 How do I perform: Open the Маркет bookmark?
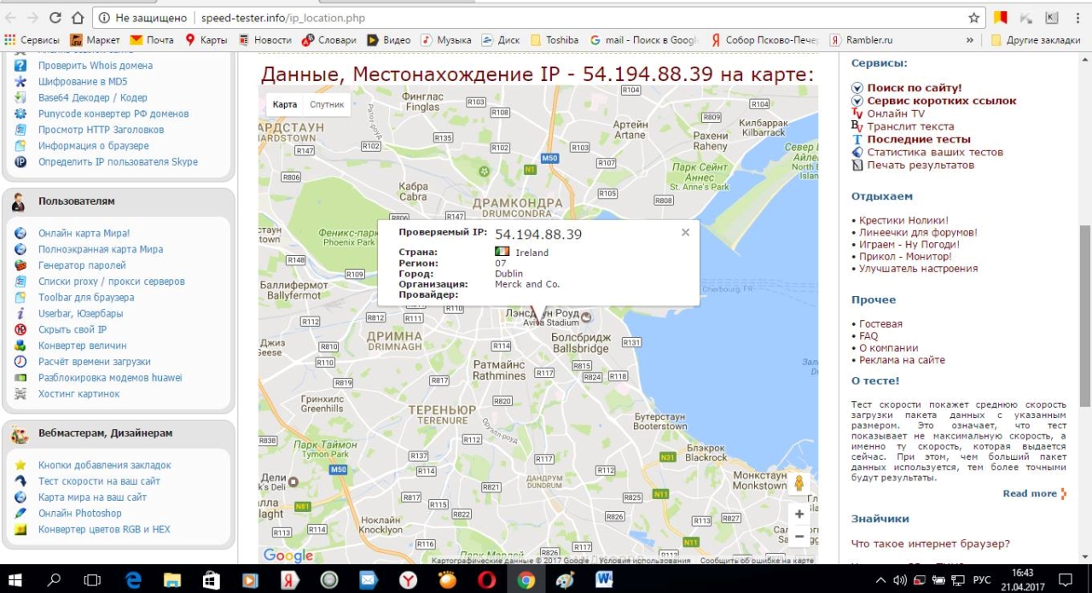click(95, 40)
